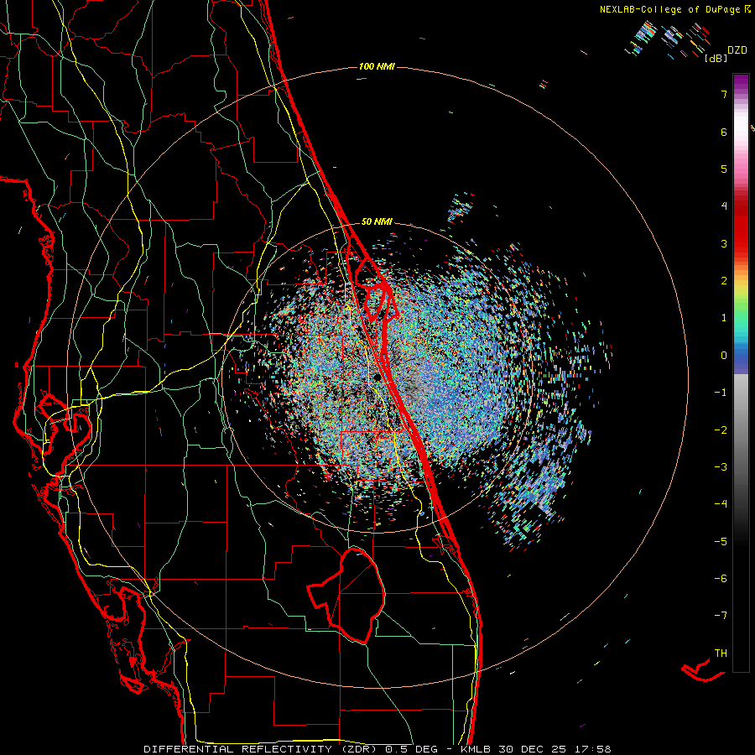This screenshot has width=755, height=755.
Task: Click the NEXLAB-College of DuPage label
Action: (670, 9)
